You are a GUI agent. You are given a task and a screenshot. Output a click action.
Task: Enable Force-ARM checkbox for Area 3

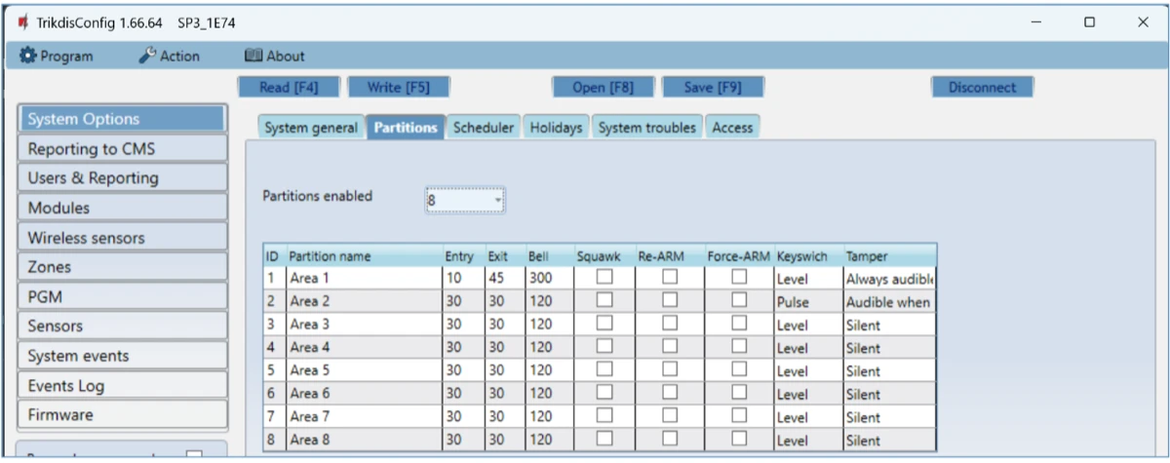pos(740,324)
